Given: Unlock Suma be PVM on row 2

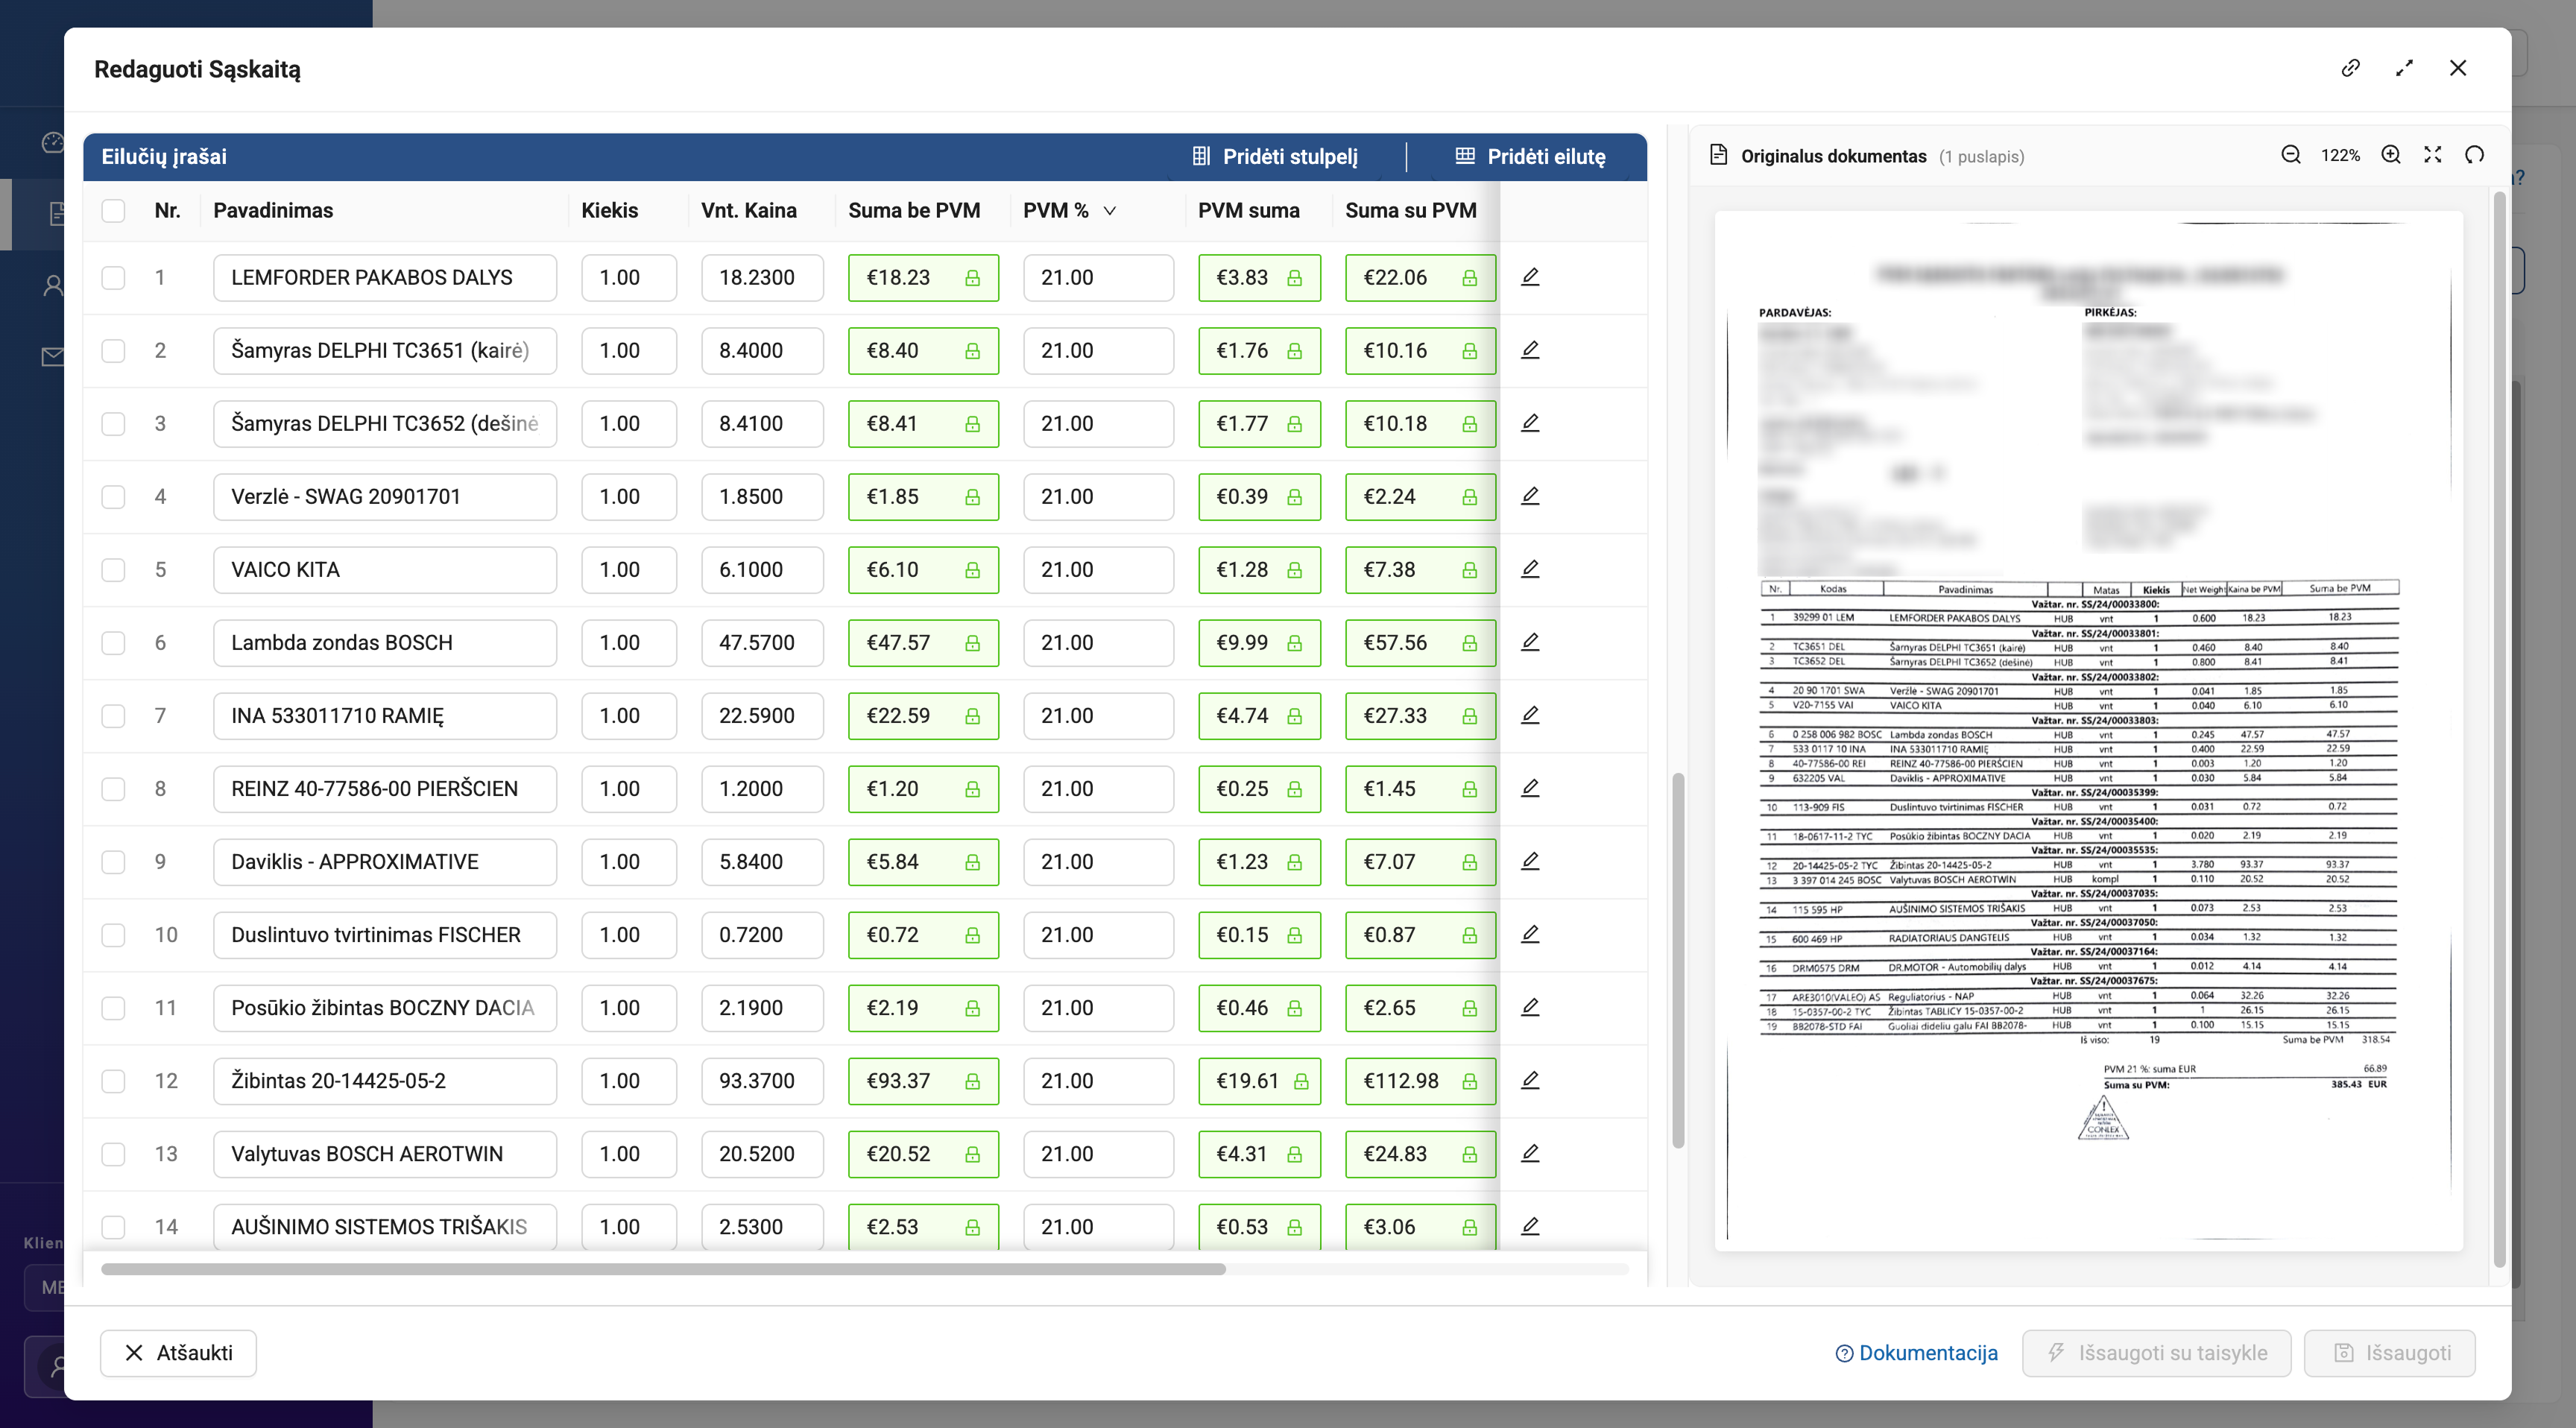Looking at the screenshot, I should (971, 351).
